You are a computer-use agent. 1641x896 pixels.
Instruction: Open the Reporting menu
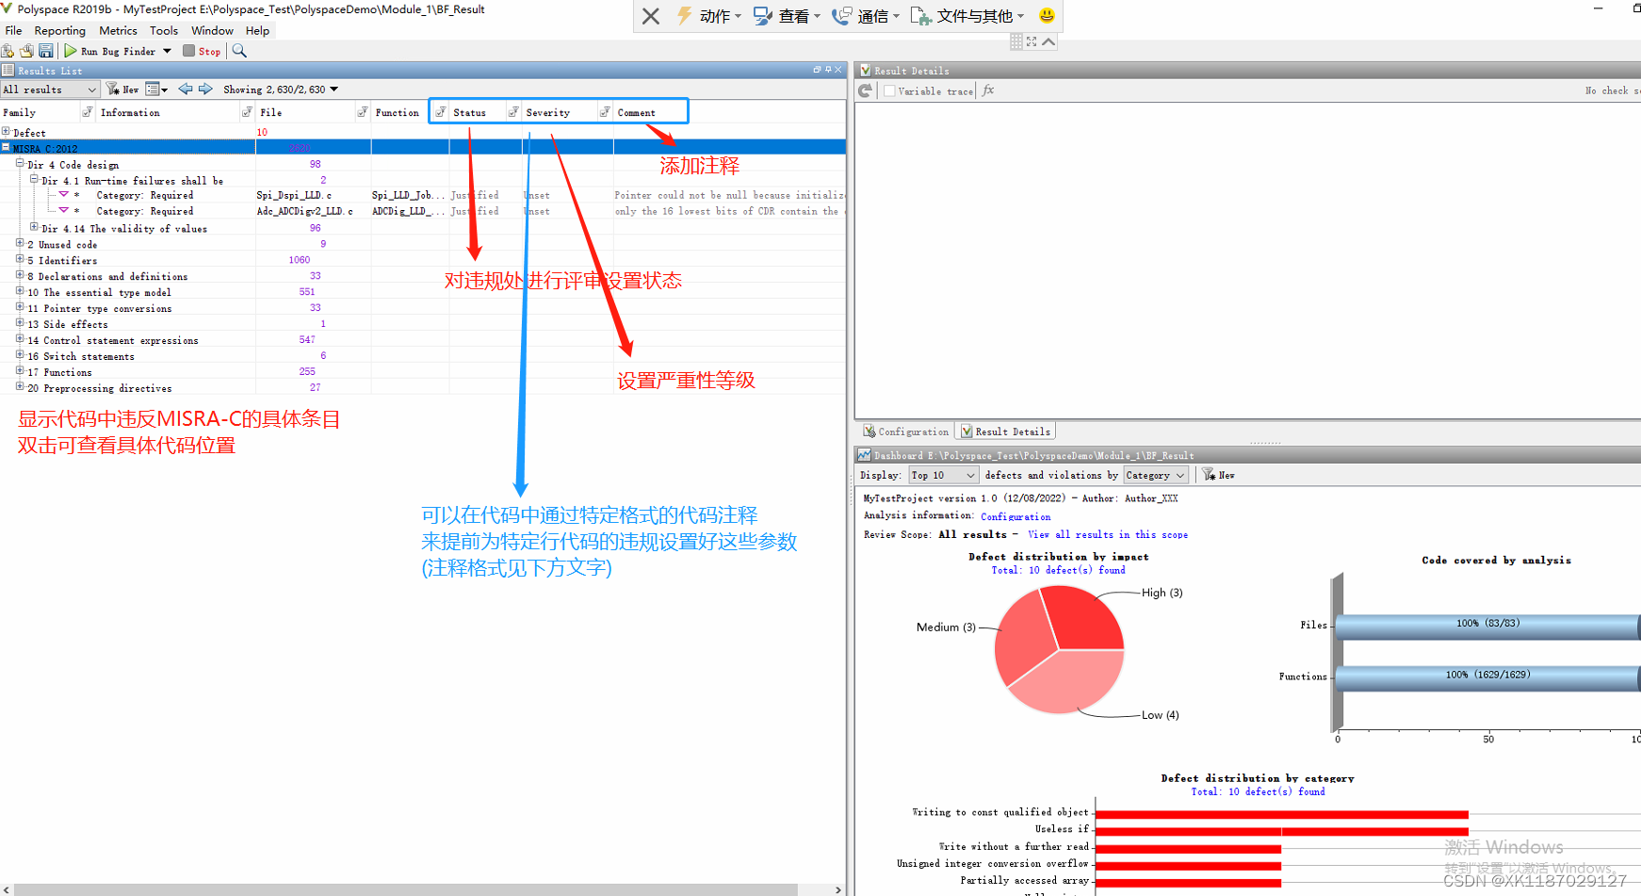click(59, 30)
